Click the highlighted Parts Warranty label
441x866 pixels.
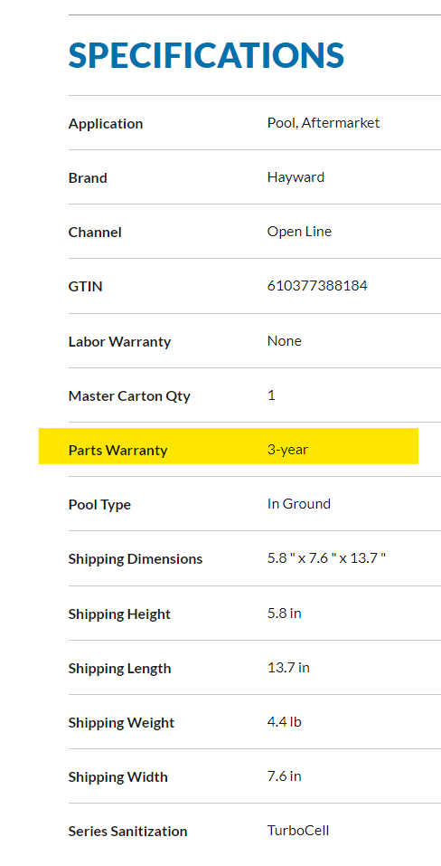coord(118,450)
